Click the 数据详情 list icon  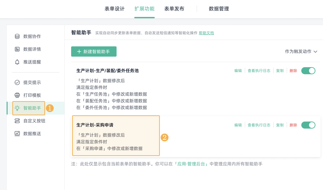click(17, 49)
